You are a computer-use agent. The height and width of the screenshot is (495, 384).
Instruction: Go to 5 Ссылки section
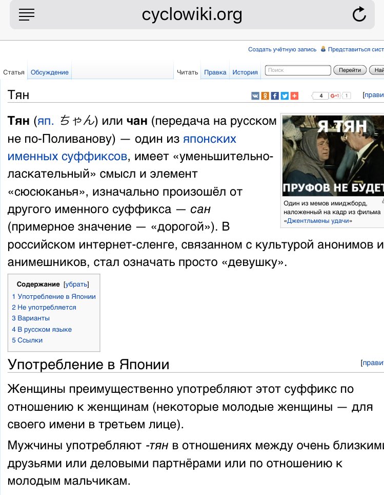tap(27, 340)
